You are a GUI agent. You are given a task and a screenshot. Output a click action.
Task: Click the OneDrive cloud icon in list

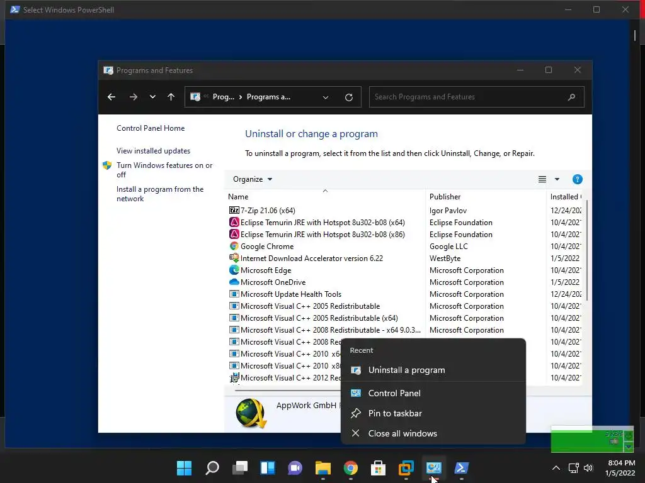(234, 282)
